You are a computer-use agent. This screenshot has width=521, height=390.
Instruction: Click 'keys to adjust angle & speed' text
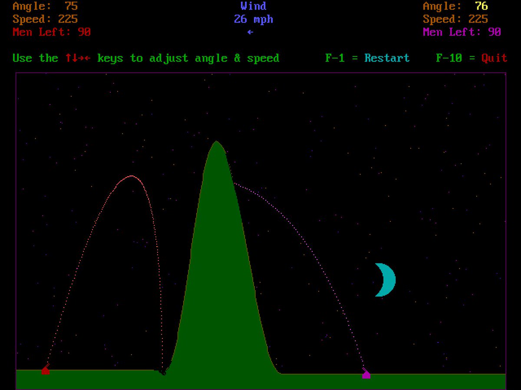tap(188, 58)
